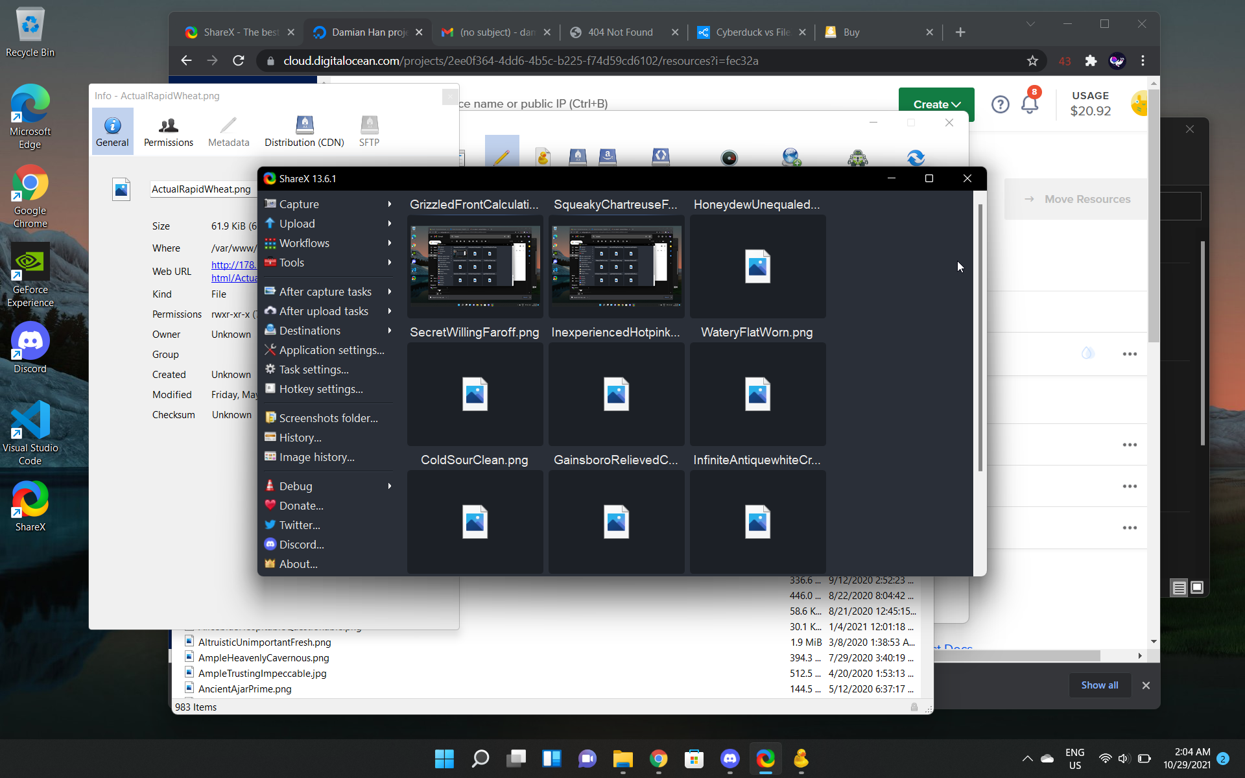This screenshot has height=778, width=1245.
Task: Switch to the Permissions tab in Info window
Action: point(168,132)
